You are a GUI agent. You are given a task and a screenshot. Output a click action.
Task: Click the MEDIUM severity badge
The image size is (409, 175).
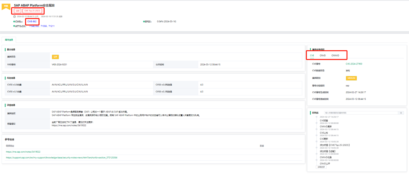pos(351,78)
